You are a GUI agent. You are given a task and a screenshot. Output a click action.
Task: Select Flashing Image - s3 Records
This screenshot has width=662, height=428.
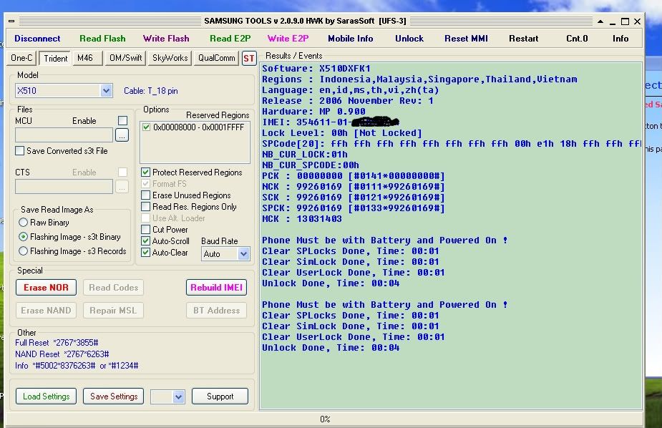pos(23,251)
